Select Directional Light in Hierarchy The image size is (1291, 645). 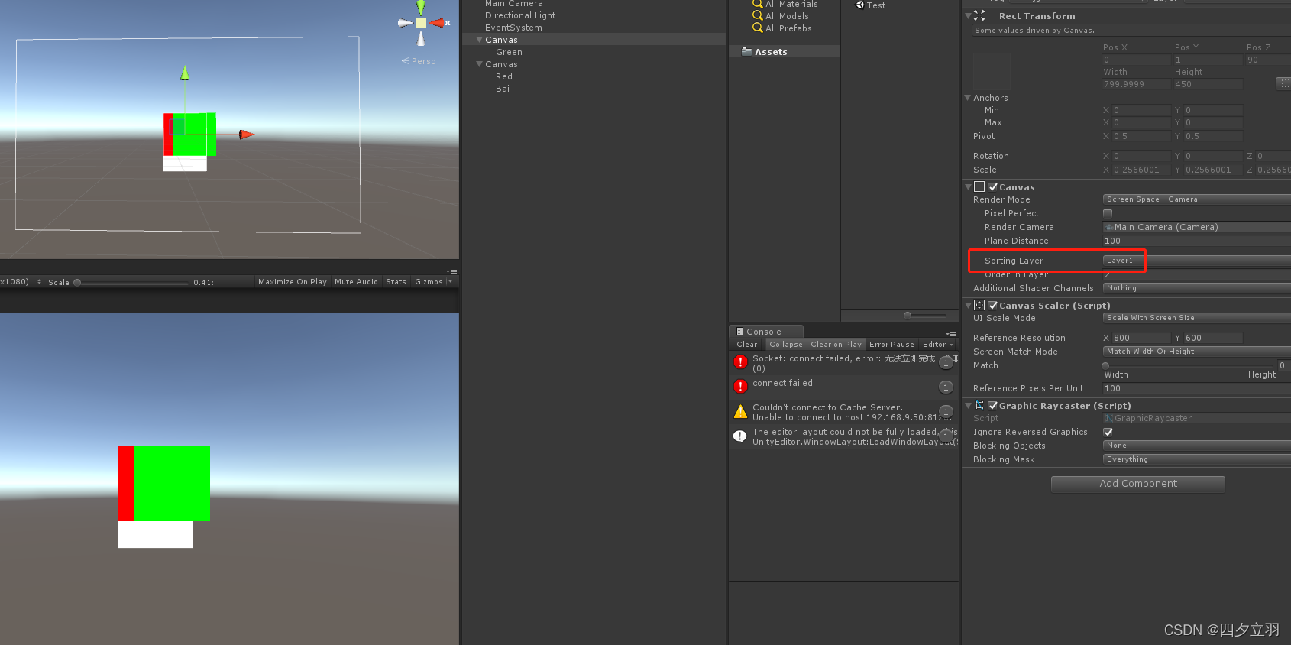click(520, 15)
